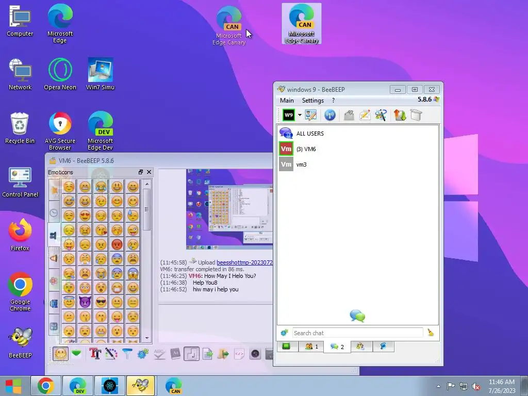Switch to the blue pin saved chats tab
528x396 pixels.
coord(383,346)
